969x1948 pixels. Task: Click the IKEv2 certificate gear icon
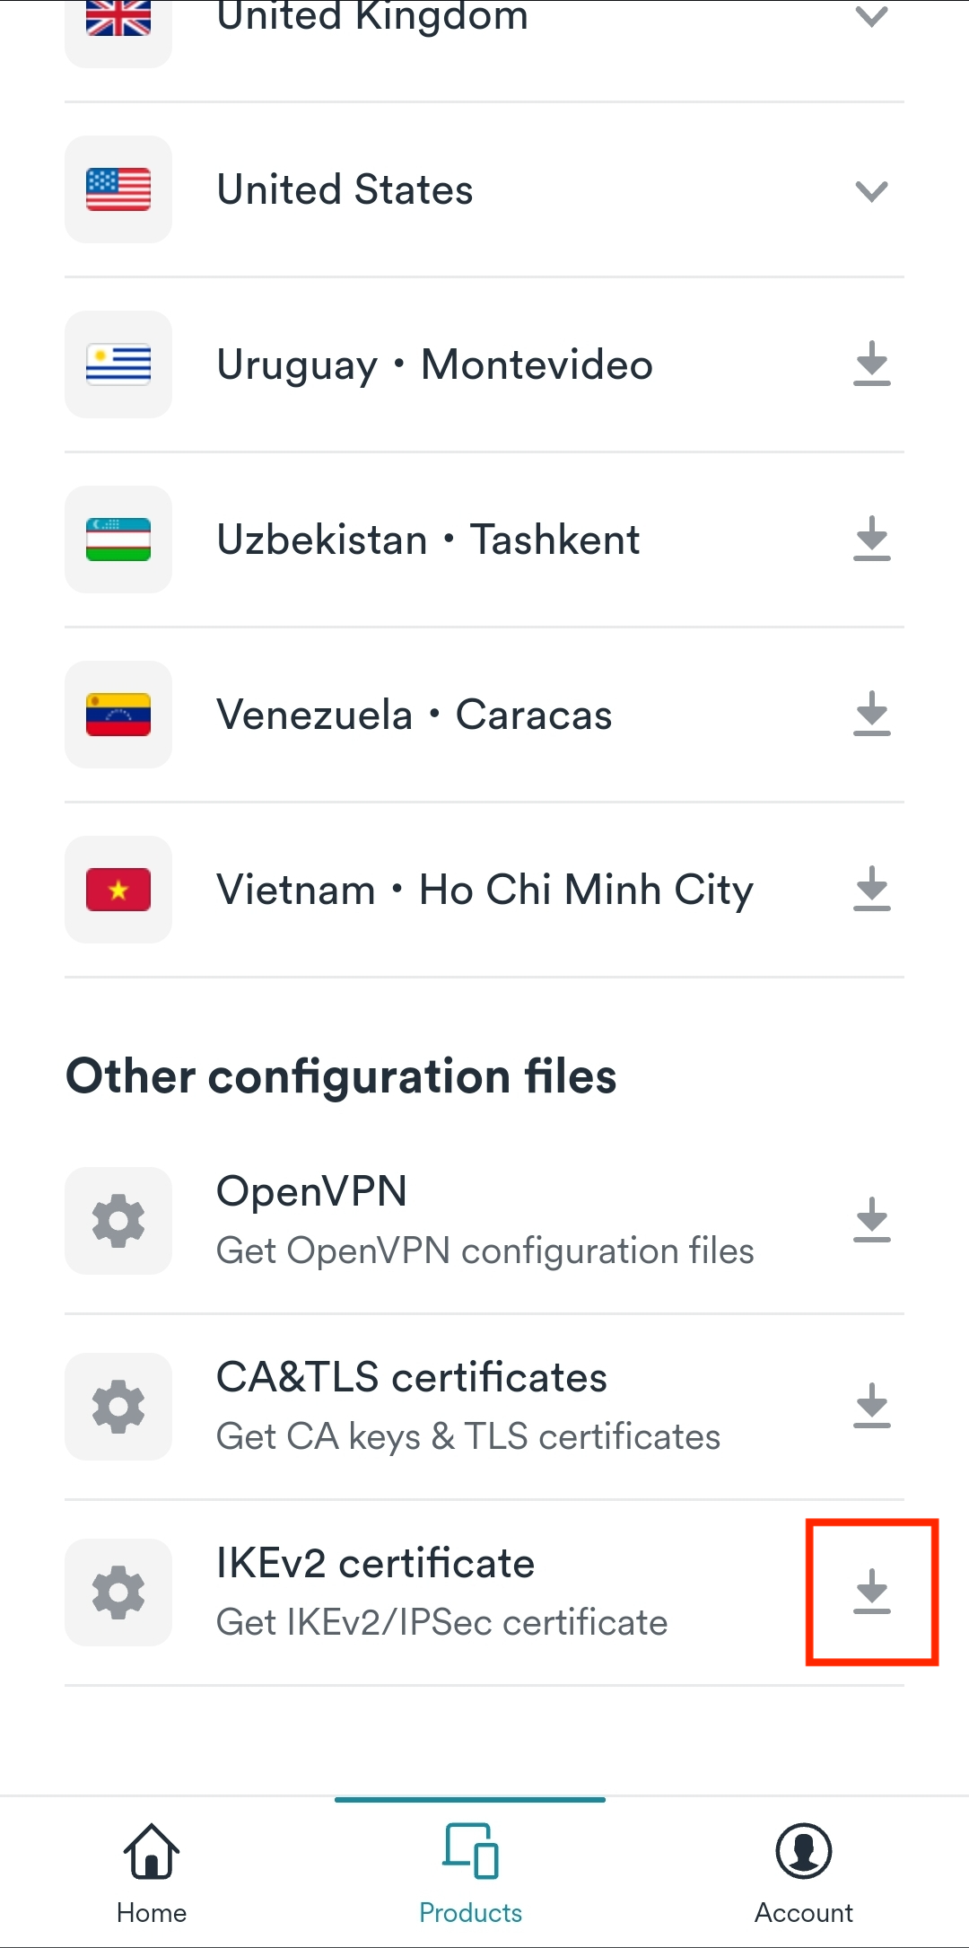[x=118, y=1593]
